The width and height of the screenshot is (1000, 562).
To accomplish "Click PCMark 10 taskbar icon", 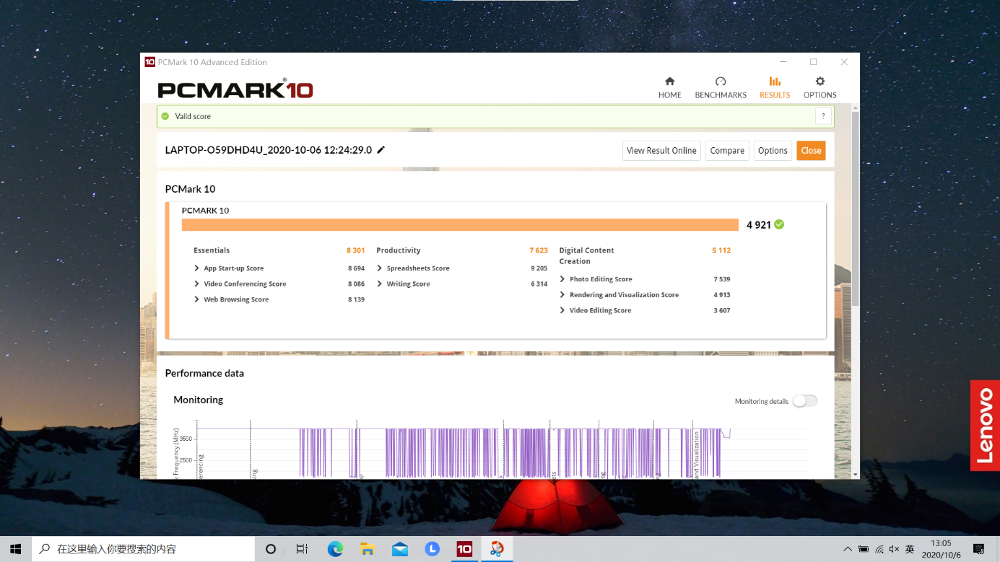I will 464,549.
